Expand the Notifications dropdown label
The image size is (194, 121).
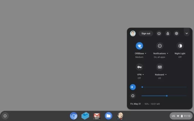point(161,53)
